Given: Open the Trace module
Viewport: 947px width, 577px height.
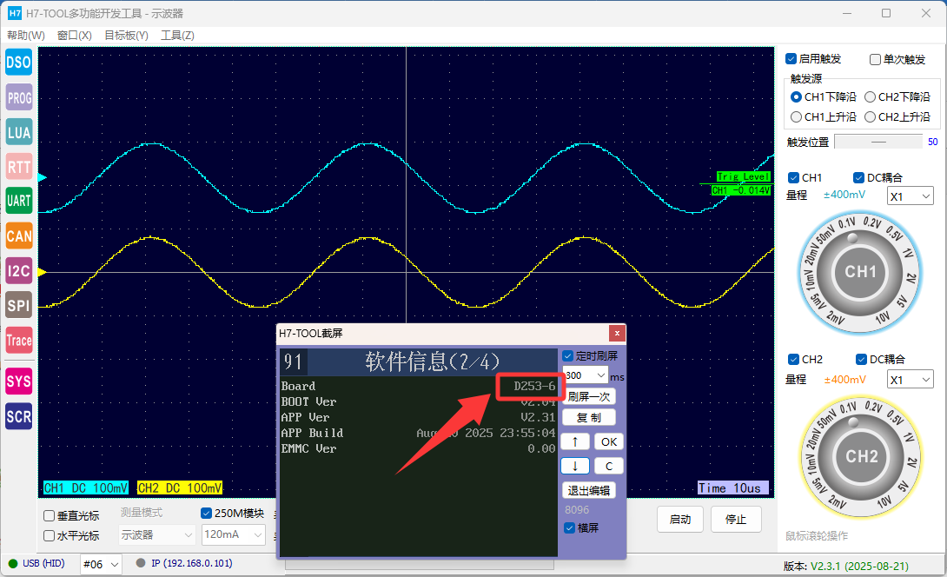Looking at the screenshot, I should tap(19, 340).
